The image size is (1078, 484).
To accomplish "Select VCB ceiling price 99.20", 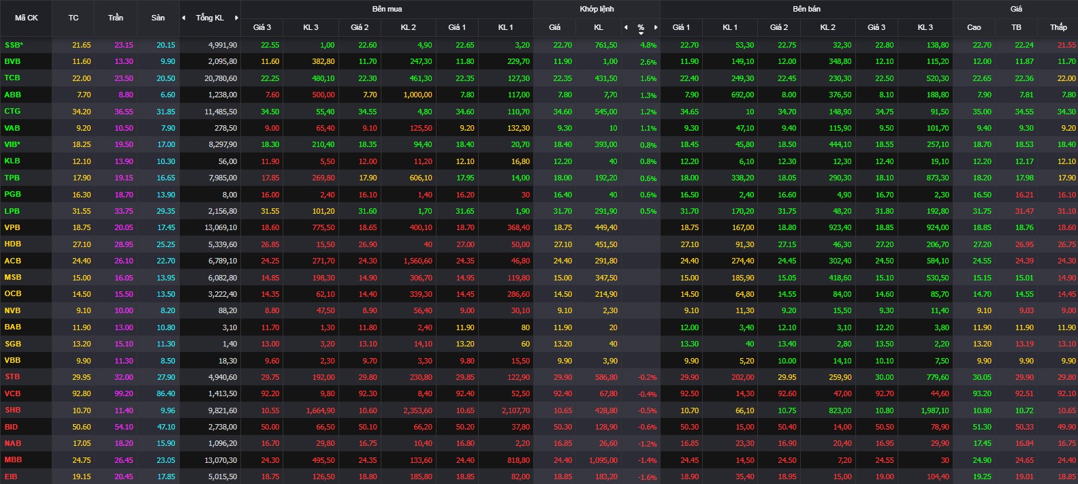I will click(x=124, y=393).
